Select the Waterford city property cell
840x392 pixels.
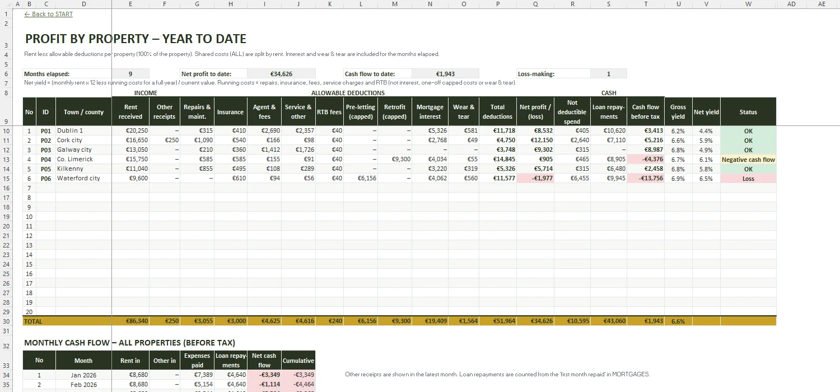83,178
